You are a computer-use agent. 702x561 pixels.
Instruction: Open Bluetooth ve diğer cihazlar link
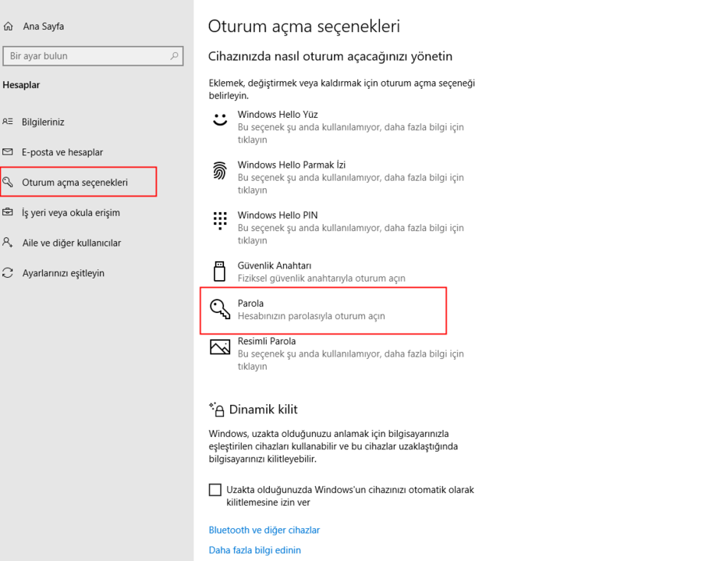[x=264, y=530]
